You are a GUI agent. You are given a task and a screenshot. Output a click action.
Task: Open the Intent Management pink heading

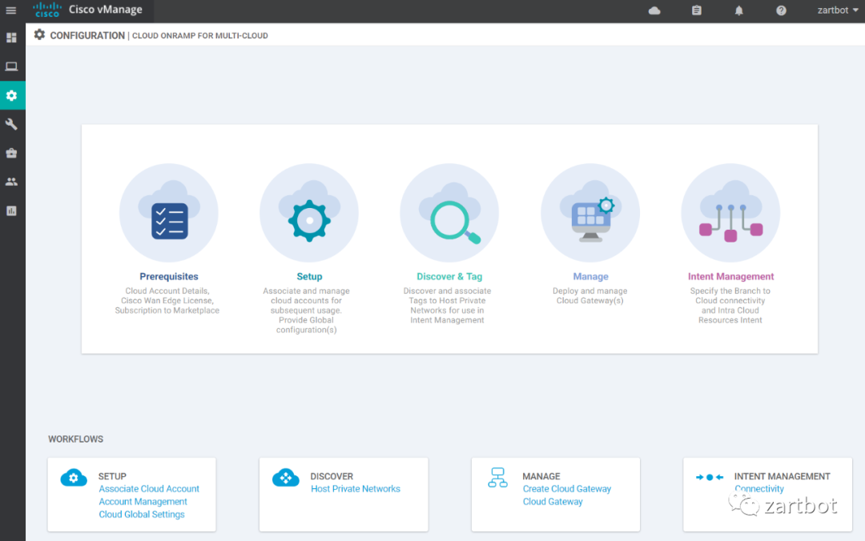(x=730, y=276)
